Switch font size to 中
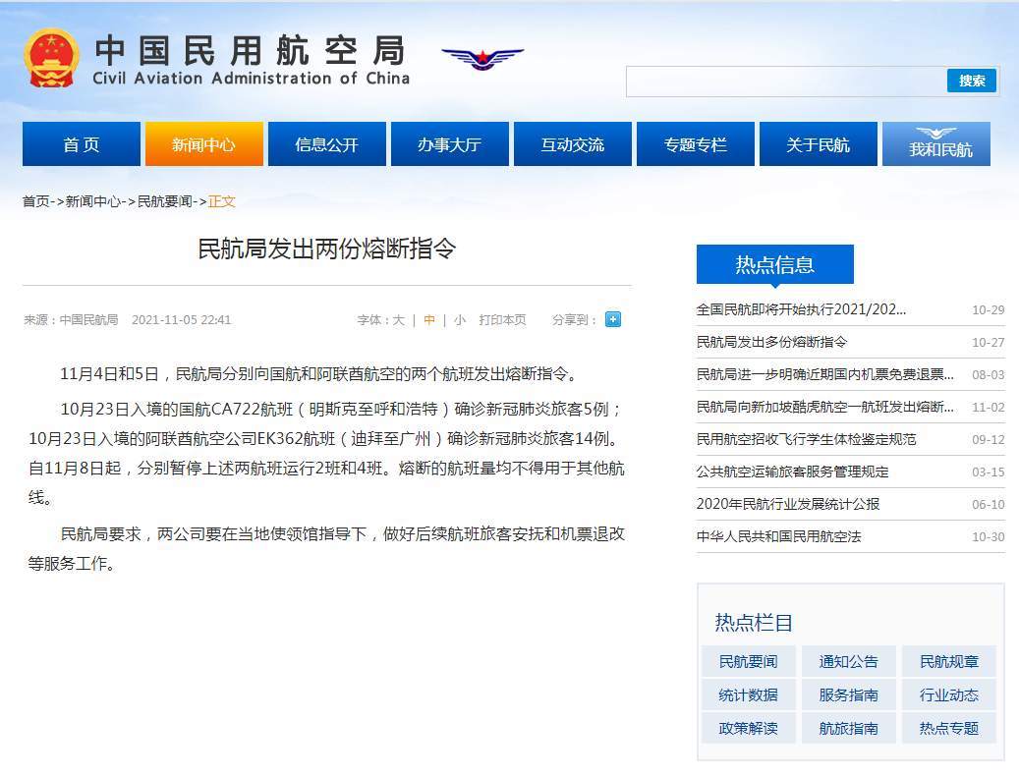The image size is (1019, 777). tap(429, 320)
